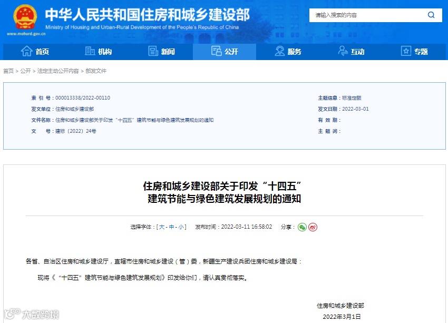The width and height of the screenshot is (448, 323).
Task: Click the newspaper icon beside 新闻
Action: (153, 51)
